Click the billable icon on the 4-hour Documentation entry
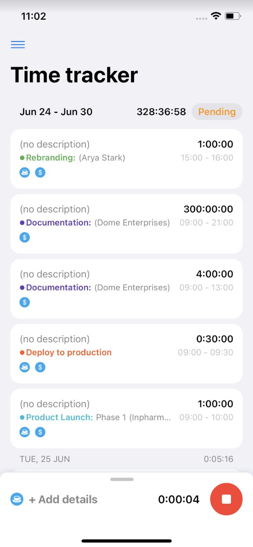 point(25,302)
